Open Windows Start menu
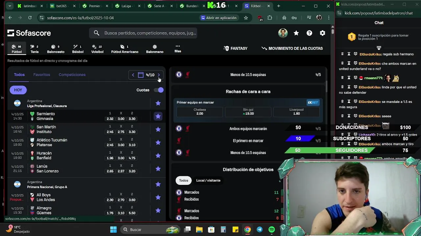421x236 pixels. click(113, 229)
